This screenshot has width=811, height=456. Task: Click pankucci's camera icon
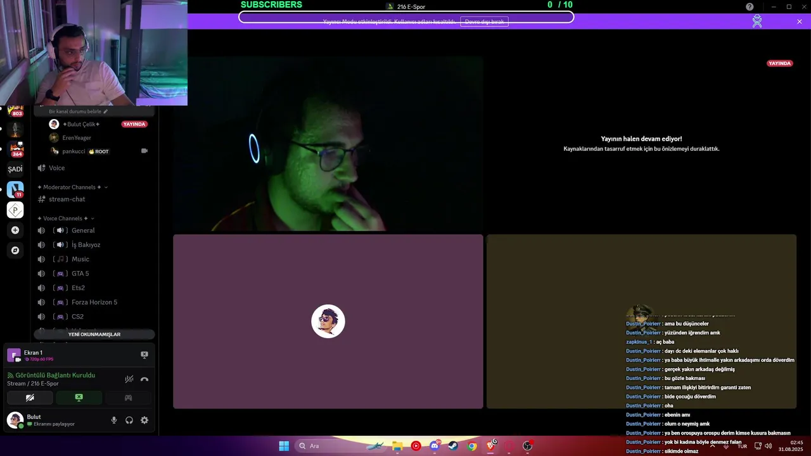(x=144, y=151)
